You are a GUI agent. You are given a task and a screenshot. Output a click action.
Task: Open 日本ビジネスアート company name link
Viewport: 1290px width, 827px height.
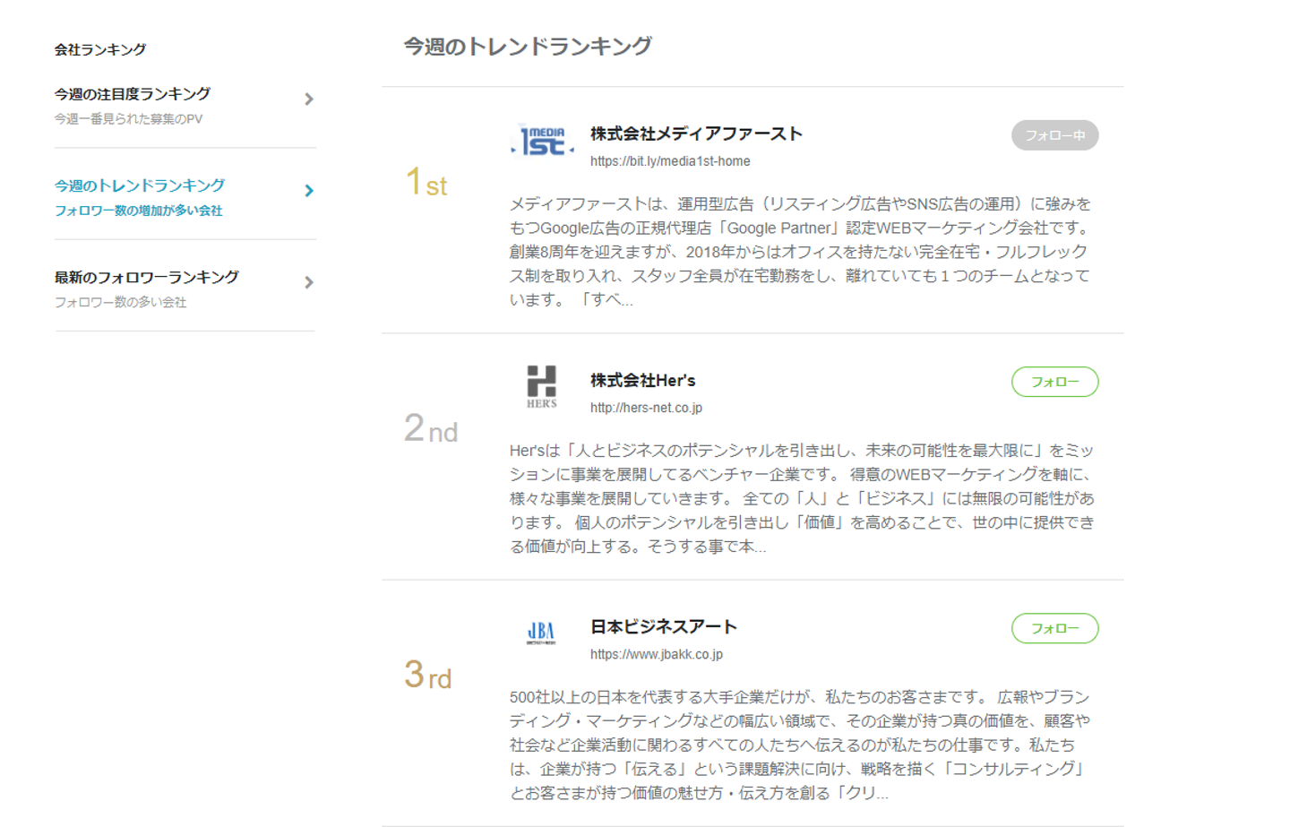point(663,627)
